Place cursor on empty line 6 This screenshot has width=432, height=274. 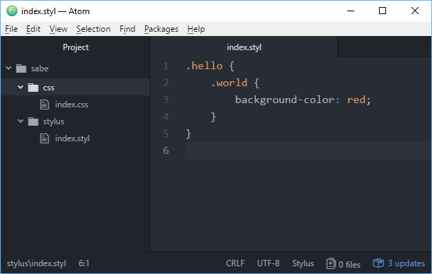[x=308, y=150]
